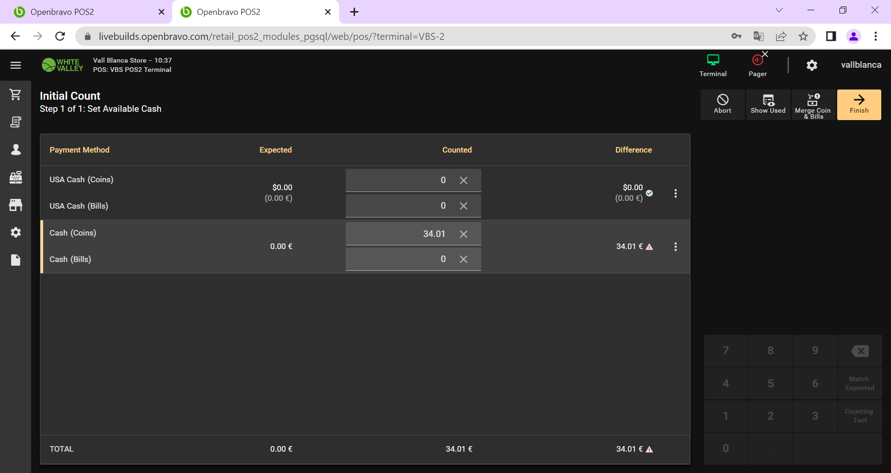
Task: Open the hamburger main menu
Action: [x=16, y=65]
